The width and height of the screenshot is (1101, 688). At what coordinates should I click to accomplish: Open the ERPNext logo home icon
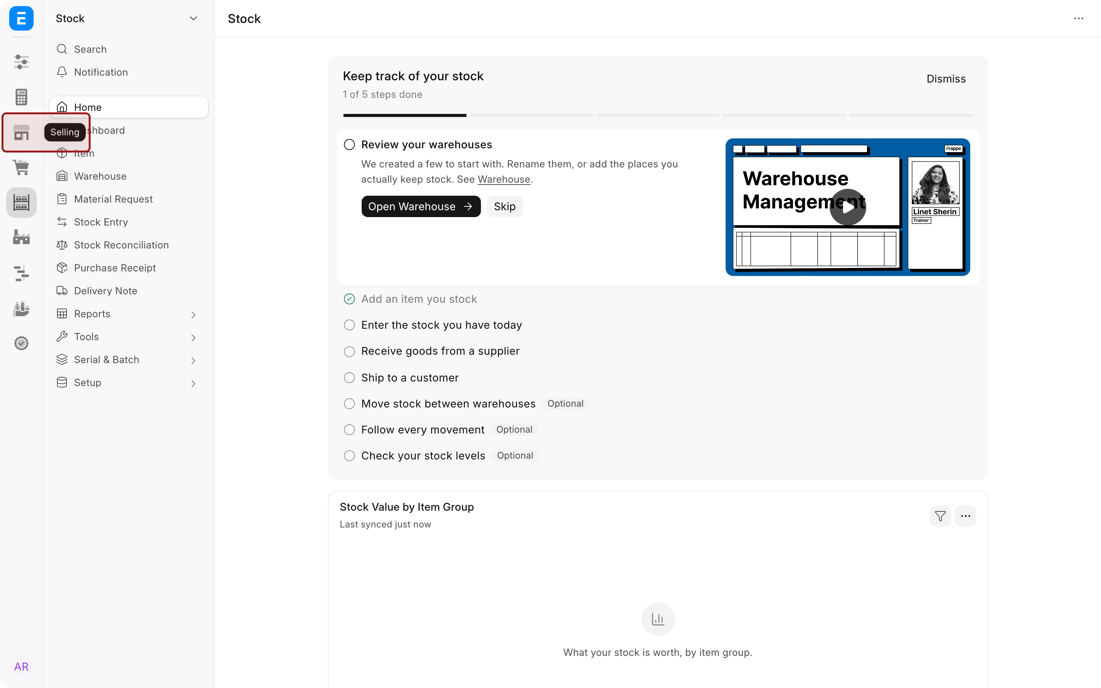[x=21, y=18]
